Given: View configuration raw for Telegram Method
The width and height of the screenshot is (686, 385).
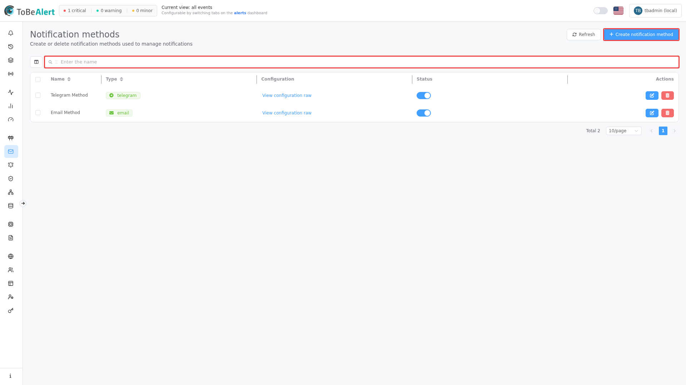Looking at the screenshot, I should 287,96.
